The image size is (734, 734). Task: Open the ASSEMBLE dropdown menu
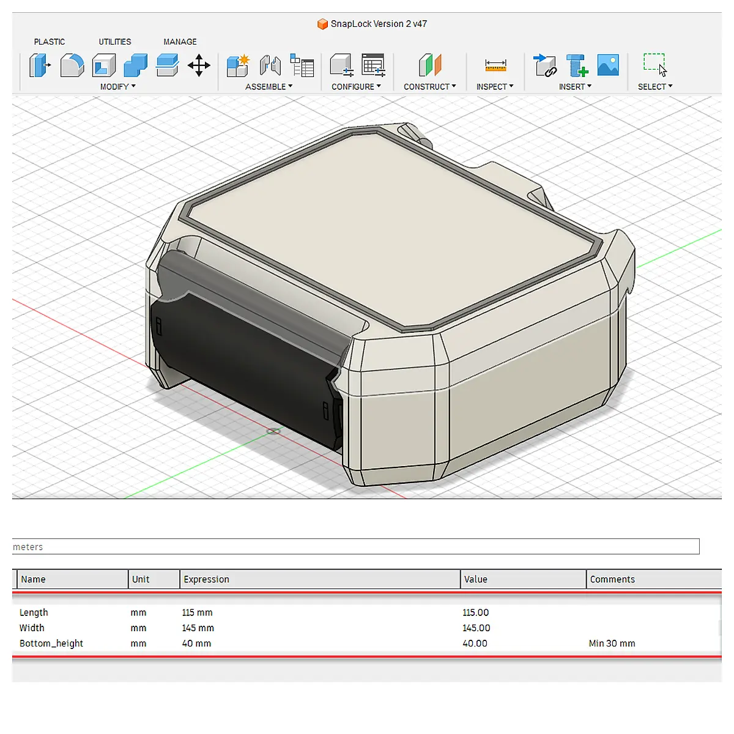[x=269, y=87]
